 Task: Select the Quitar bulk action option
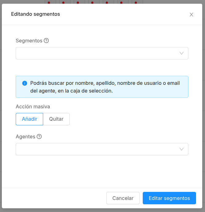coord(56,119)
